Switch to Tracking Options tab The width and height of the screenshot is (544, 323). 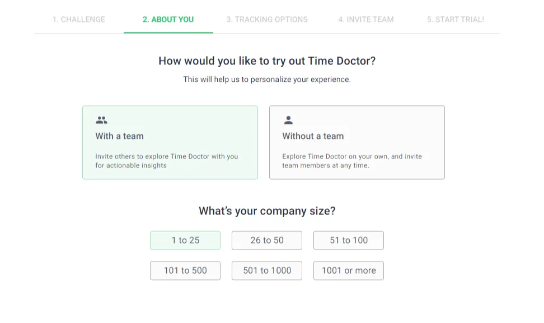coord(267,19)
